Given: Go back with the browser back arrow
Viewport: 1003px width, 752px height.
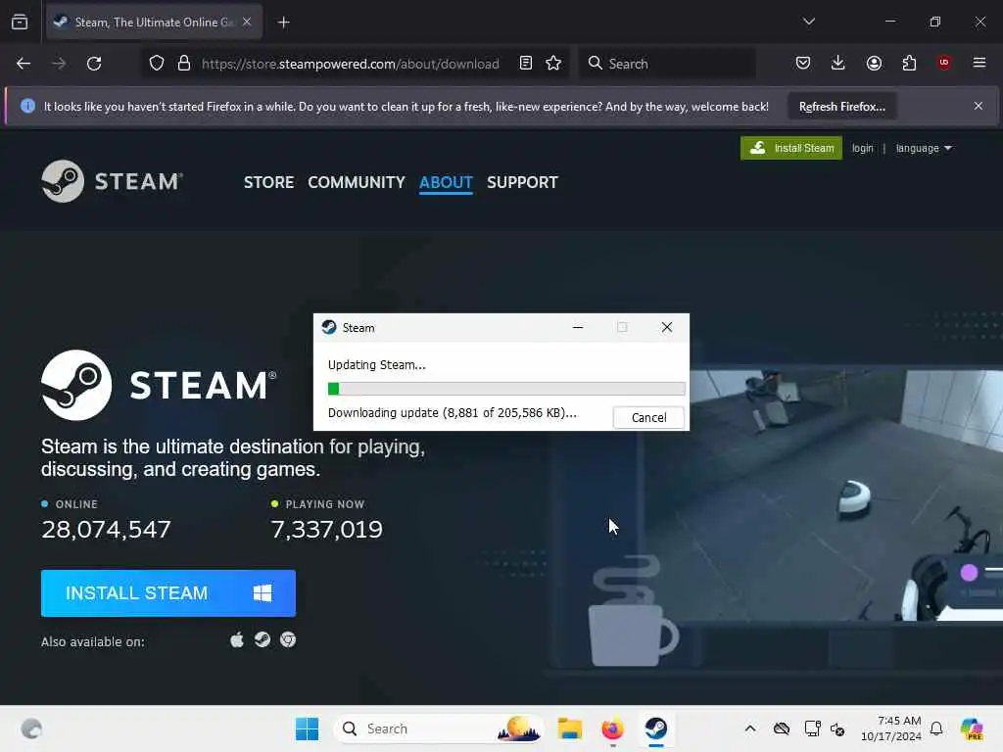Looking at the screenshot, I should (x=24, y=64).
